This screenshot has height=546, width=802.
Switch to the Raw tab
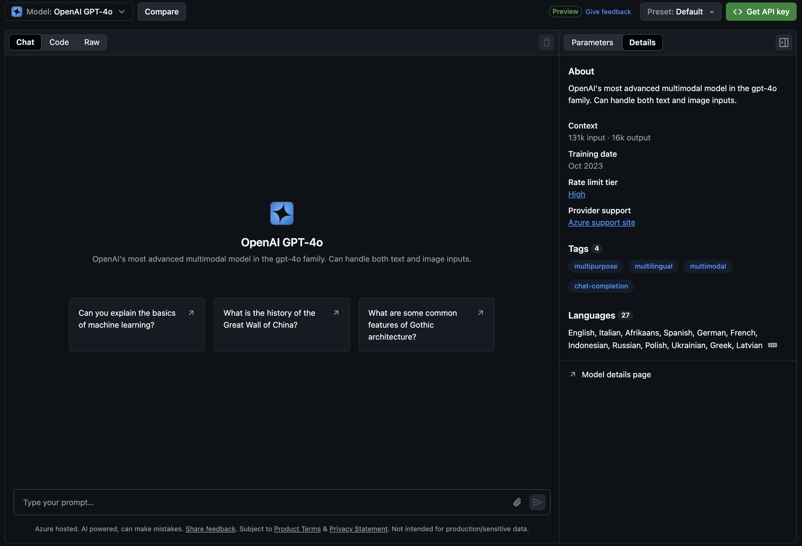click(x=92, y=42)
